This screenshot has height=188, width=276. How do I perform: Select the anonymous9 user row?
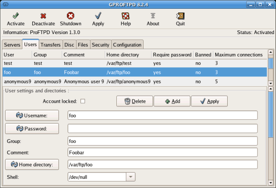click(135, 82)
